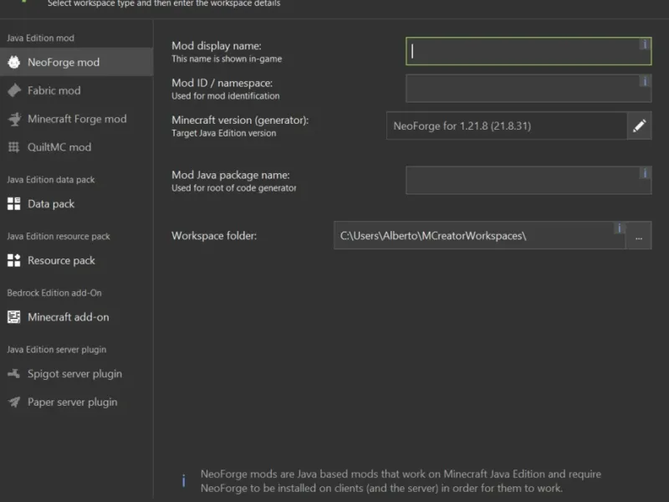Click the 'Mod display name:' label
The image size is (669, 502).
click(217, 46)
